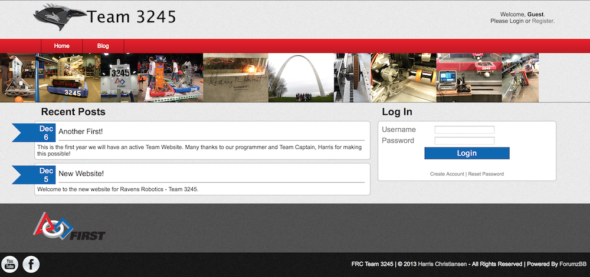590x277 pixels.
Task: Click the Harris Christiansen footer link
Action: pos(442,265)
